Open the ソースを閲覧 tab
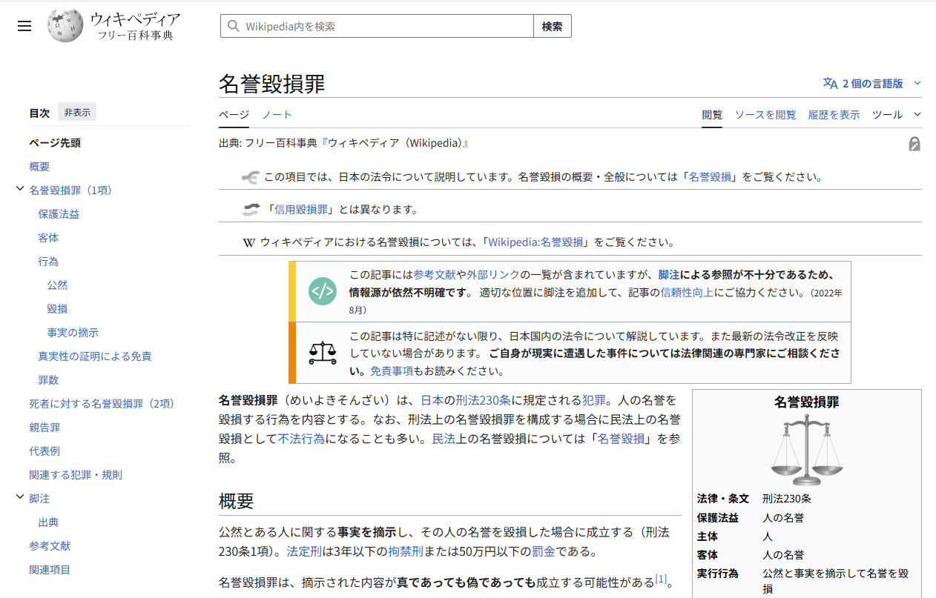Viewport: 936px width, 598px height. click(765, 115)
